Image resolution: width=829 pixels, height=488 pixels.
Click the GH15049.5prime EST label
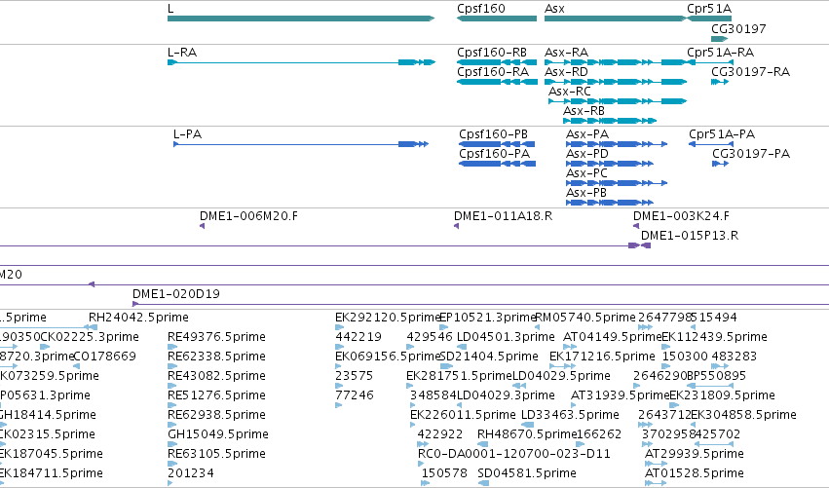(x=218, y=435)
